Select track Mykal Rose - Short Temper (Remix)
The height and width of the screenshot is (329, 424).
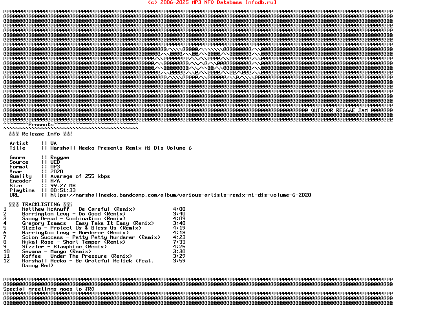(74, 242)
